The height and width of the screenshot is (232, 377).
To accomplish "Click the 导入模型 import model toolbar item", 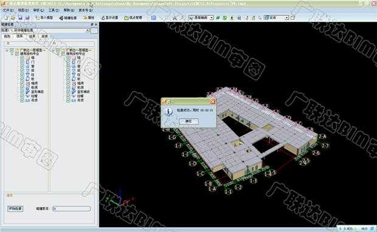I will [44, 18].
